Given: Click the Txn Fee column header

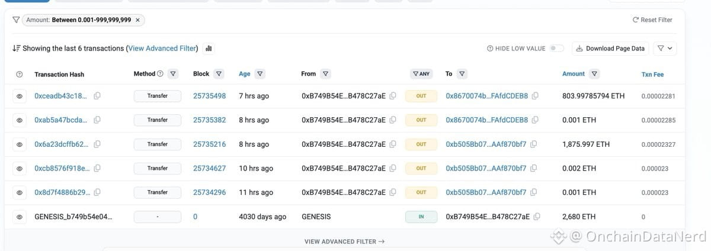Looking at the screenshot, I should click(653, 75).
